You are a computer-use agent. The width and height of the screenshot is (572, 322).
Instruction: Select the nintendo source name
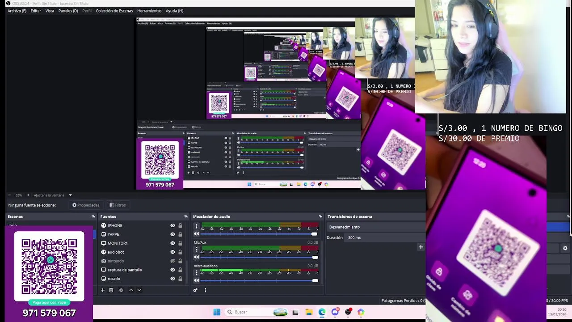coord(115,261)
